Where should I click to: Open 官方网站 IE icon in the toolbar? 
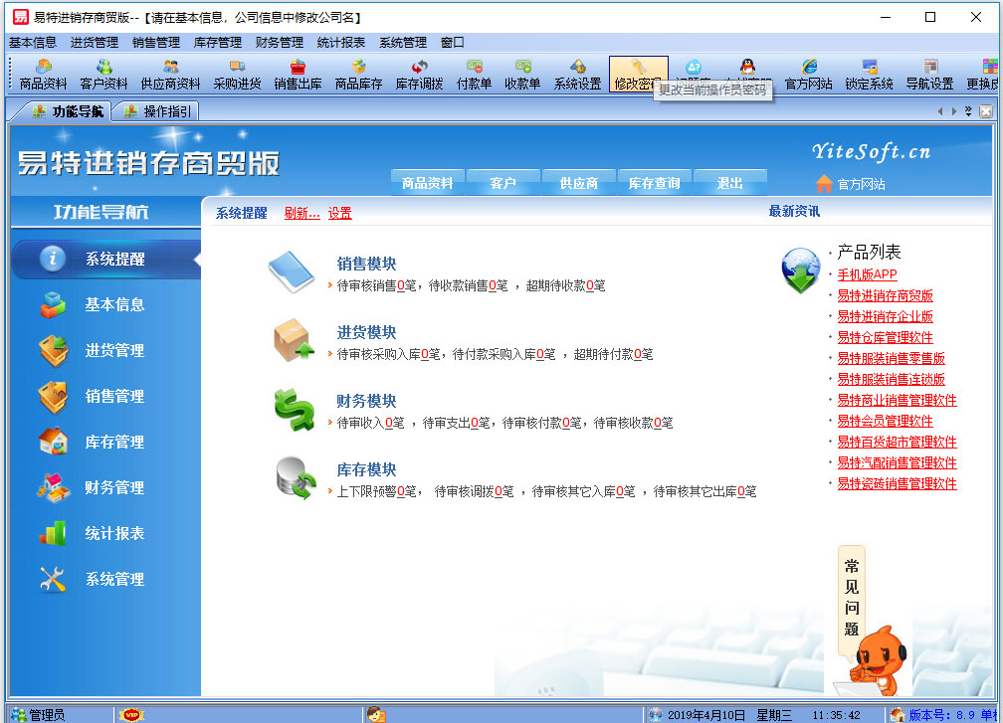pos(809,75)
